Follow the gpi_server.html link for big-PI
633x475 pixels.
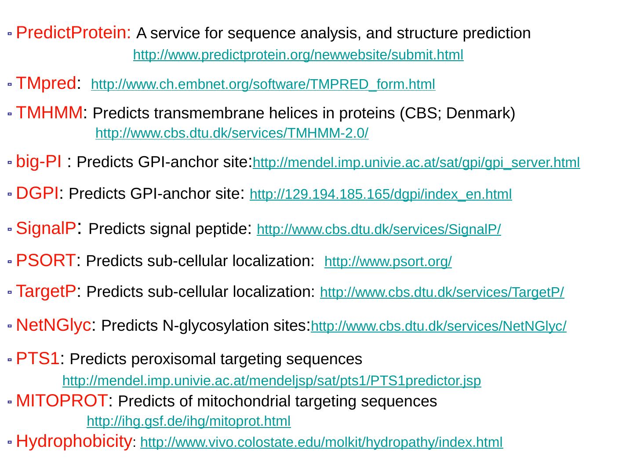click(x=416, y=163)
